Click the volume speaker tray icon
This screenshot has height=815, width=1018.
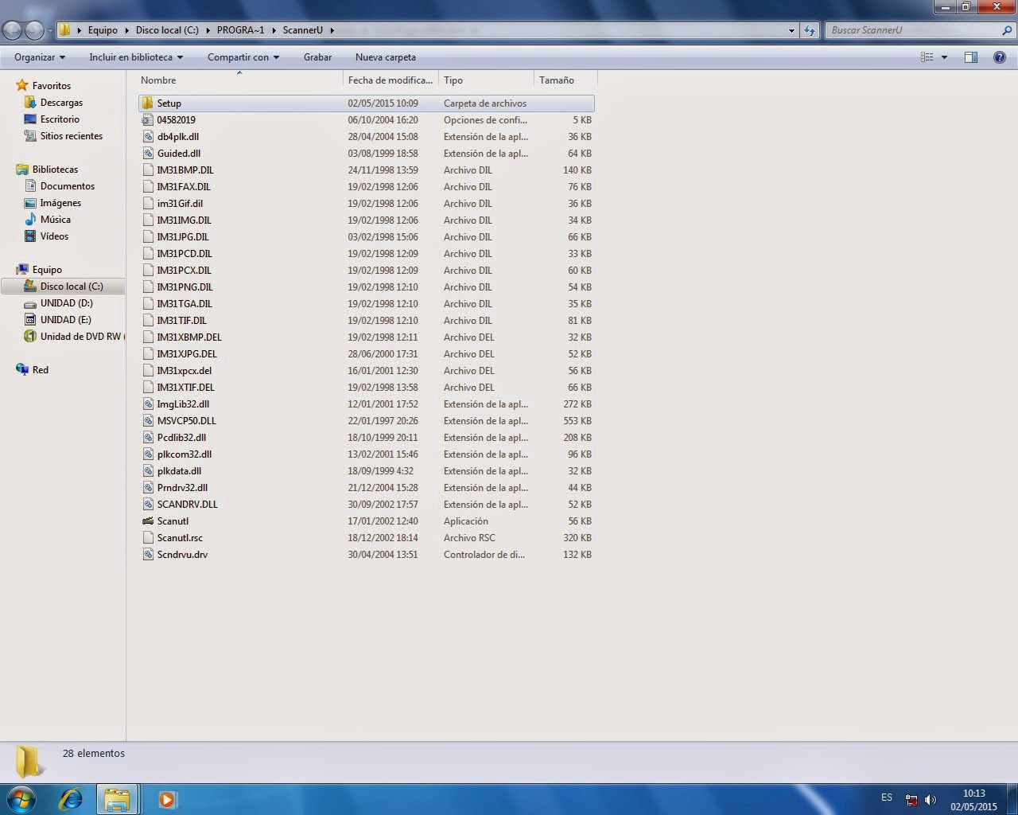pos(931,800)
